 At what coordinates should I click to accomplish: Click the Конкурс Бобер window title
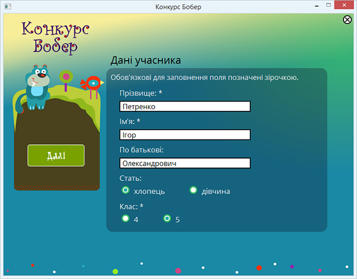coord(178,7)
